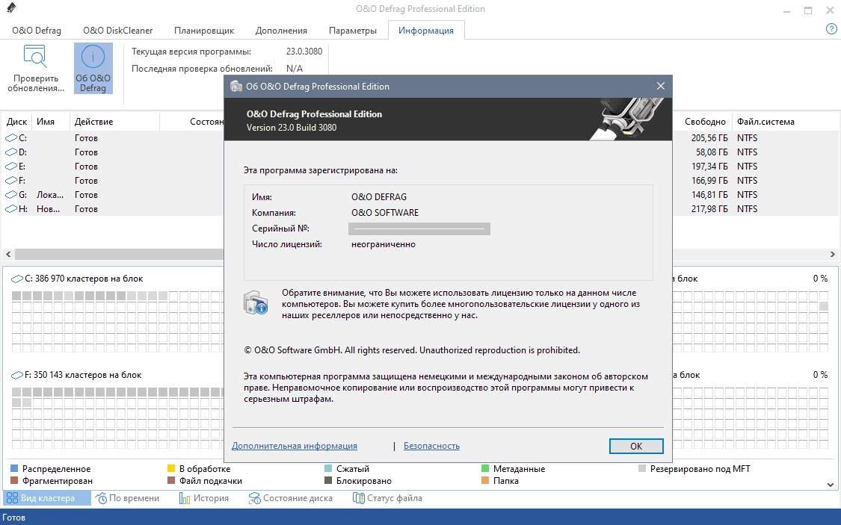Click the Папка orange swatch

click(485, 480)
